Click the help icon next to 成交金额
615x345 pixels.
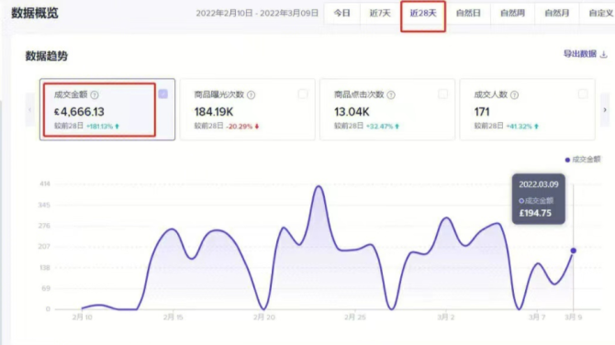[x=95, y=95]
